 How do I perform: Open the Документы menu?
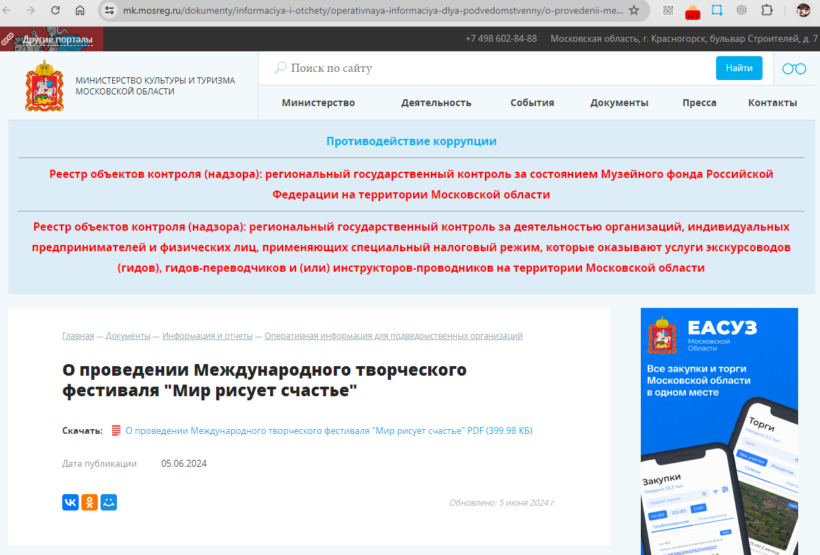tap(619, 103)
